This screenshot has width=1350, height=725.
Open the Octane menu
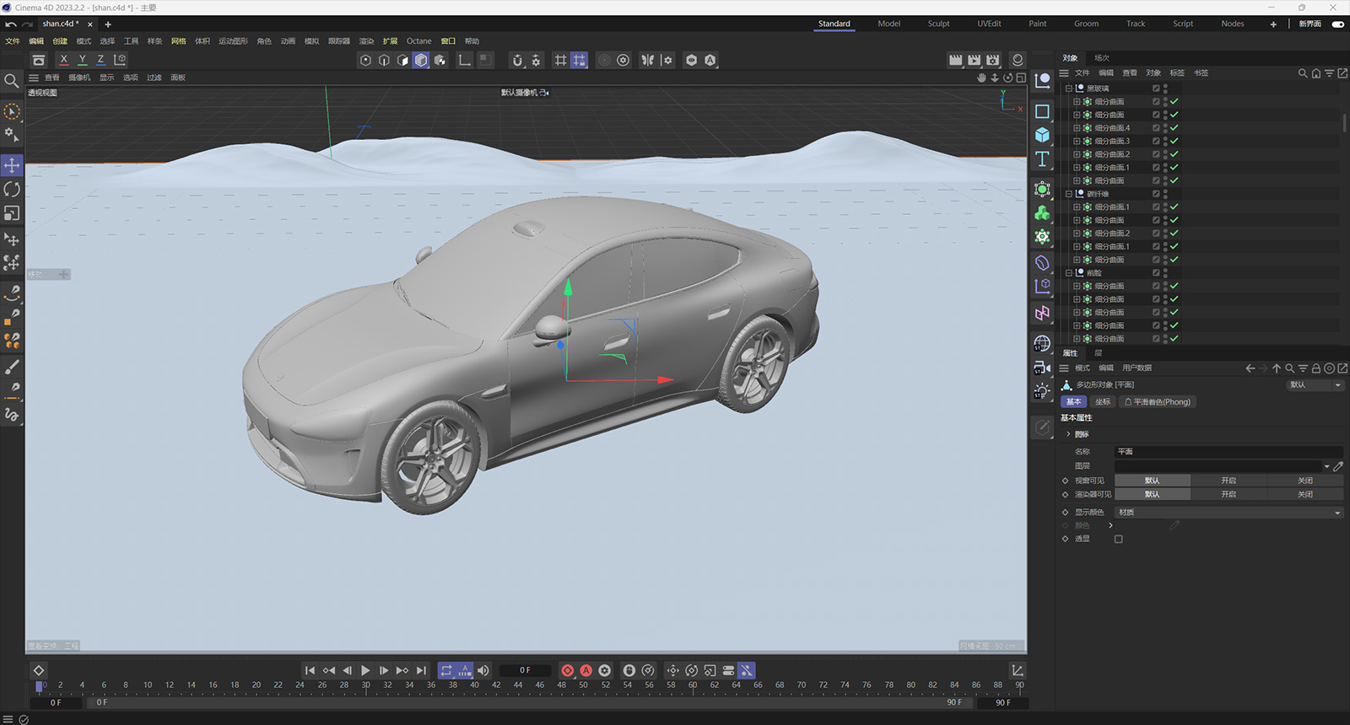coord(418,41)
